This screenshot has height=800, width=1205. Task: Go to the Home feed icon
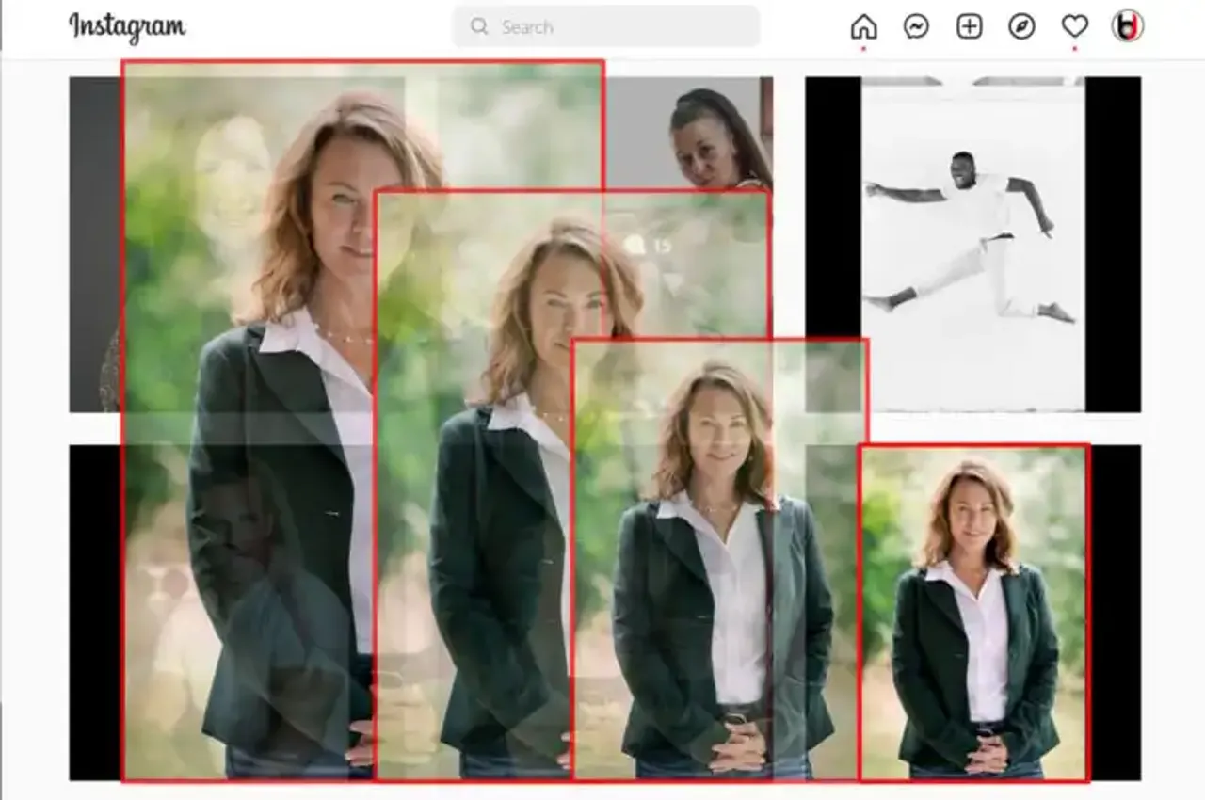click(x=863, y=26)
